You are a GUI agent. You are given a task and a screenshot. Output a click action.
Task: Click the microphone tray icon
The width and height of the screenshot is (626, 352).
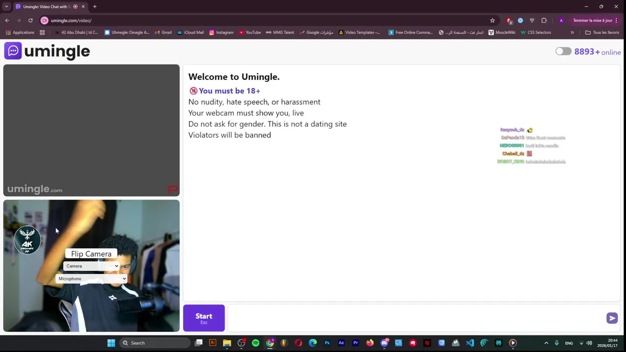[x=557, y=343]
